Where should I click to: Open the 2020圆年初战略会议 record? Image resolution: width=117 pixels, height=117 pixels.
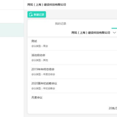point(44,84)
